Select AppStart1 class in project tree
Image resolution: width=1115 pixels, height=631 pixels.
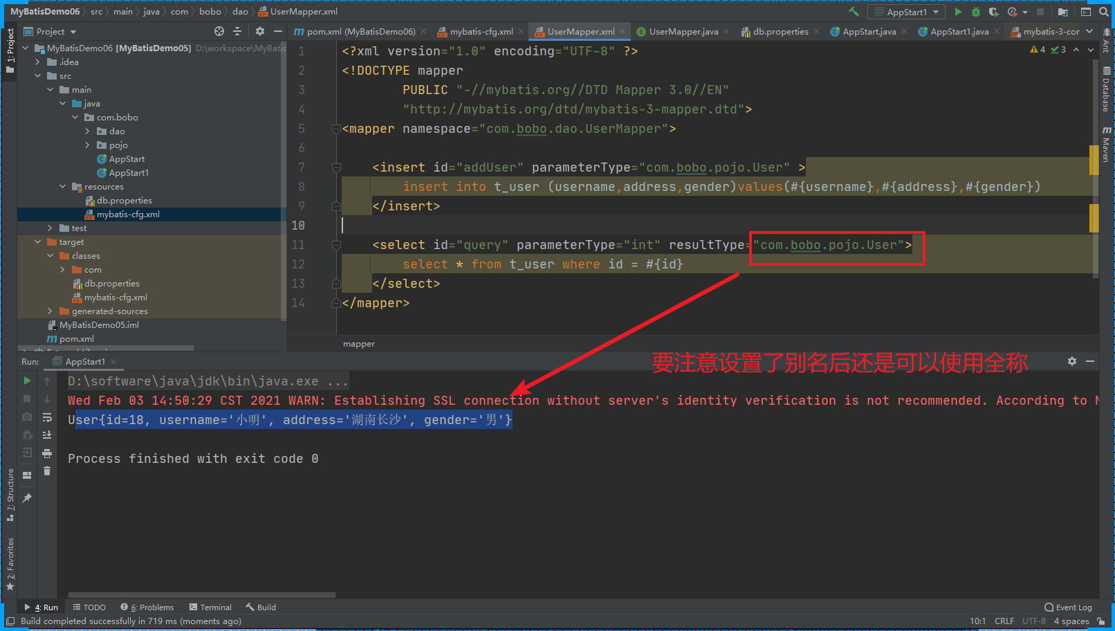coord(129,172)
